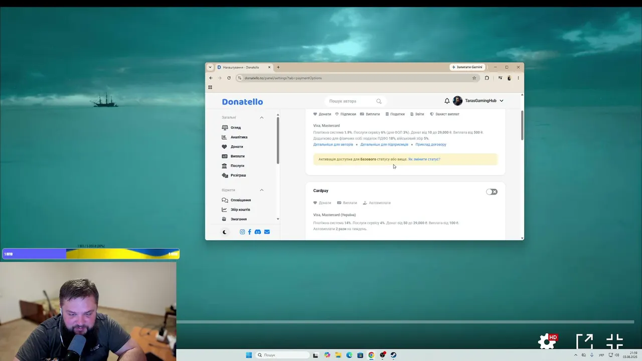Viewport: 642px width, 361px height.
Task: Go back in browser history
Action: click(211, 78)
